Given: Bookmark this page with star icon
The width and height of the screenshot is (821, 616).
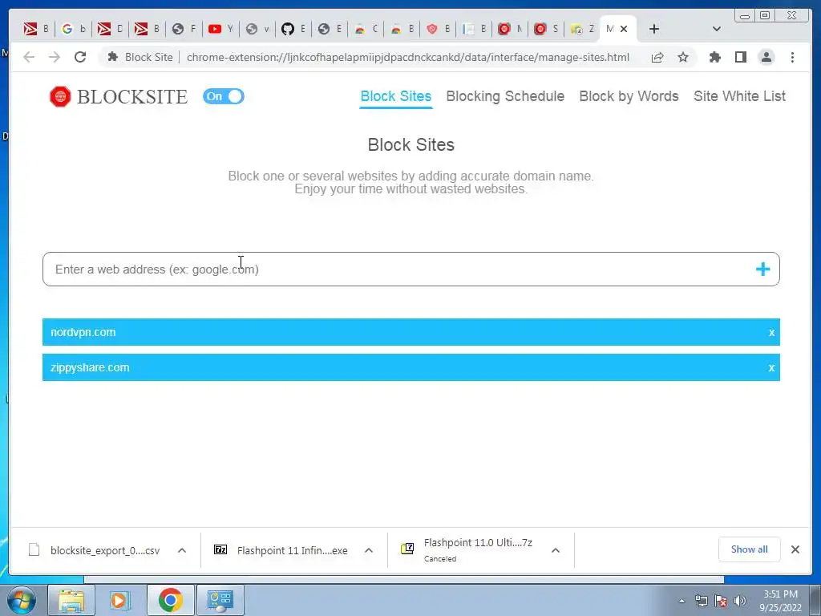Looking at the screenshot, I should pyautogui.click(x=683, y=57).
